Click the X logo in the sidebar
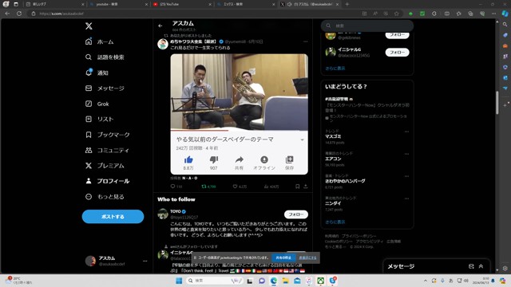Image resolution: width=511 pixels, height=287 pixels. click(x=89, y=26)
